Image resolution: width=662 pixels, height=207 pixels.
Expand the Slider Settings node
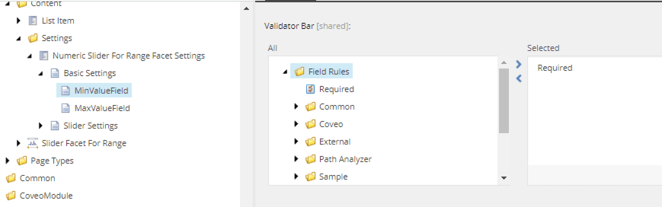pos(41,126)
